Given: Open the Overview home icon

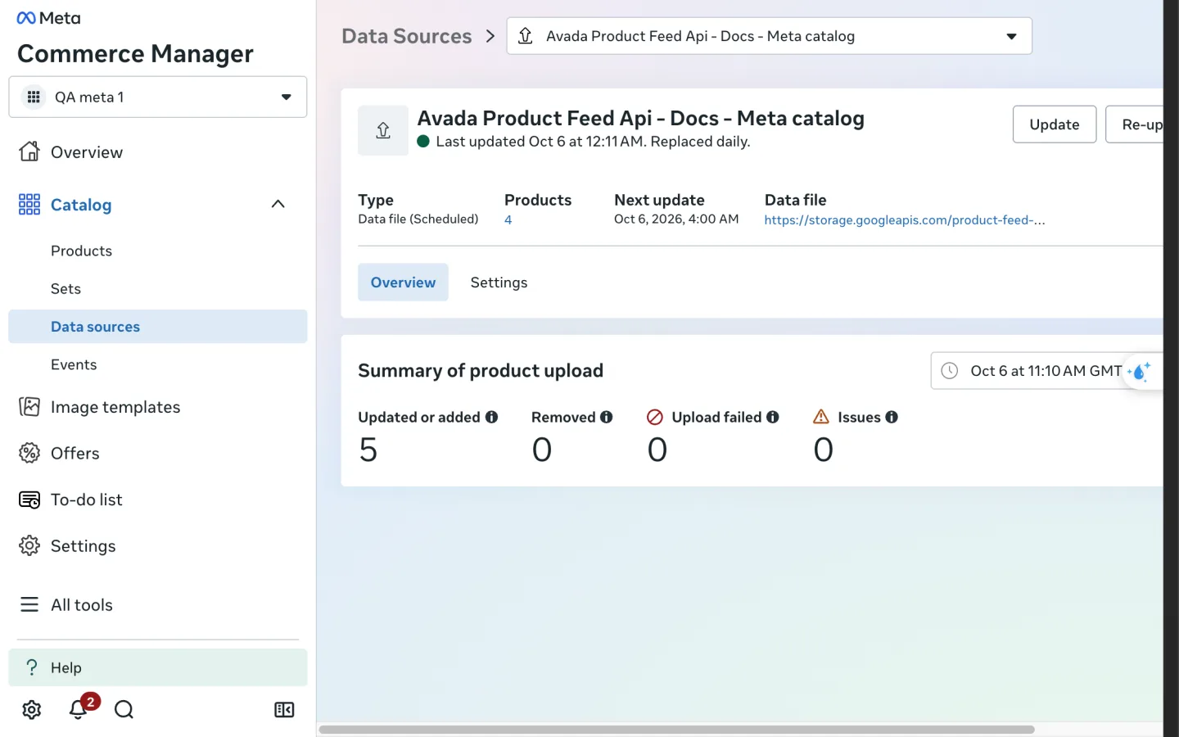Looking at the screenshot, I should click(29, 151).
